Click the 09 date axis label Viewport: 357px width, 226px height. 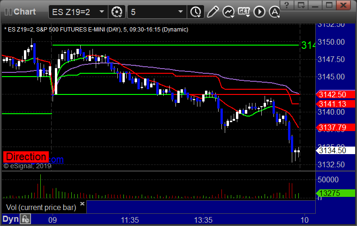(53, 220)
